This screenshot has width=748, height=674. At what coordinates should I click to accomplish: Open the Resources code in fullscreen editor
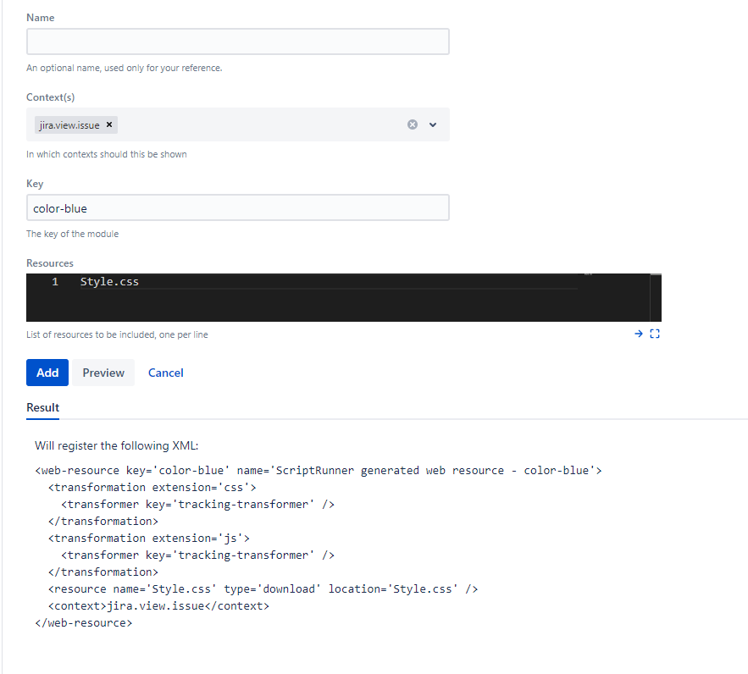click(654, 334)
